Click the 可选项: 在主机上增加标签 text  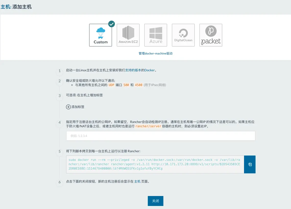point(84,95)
